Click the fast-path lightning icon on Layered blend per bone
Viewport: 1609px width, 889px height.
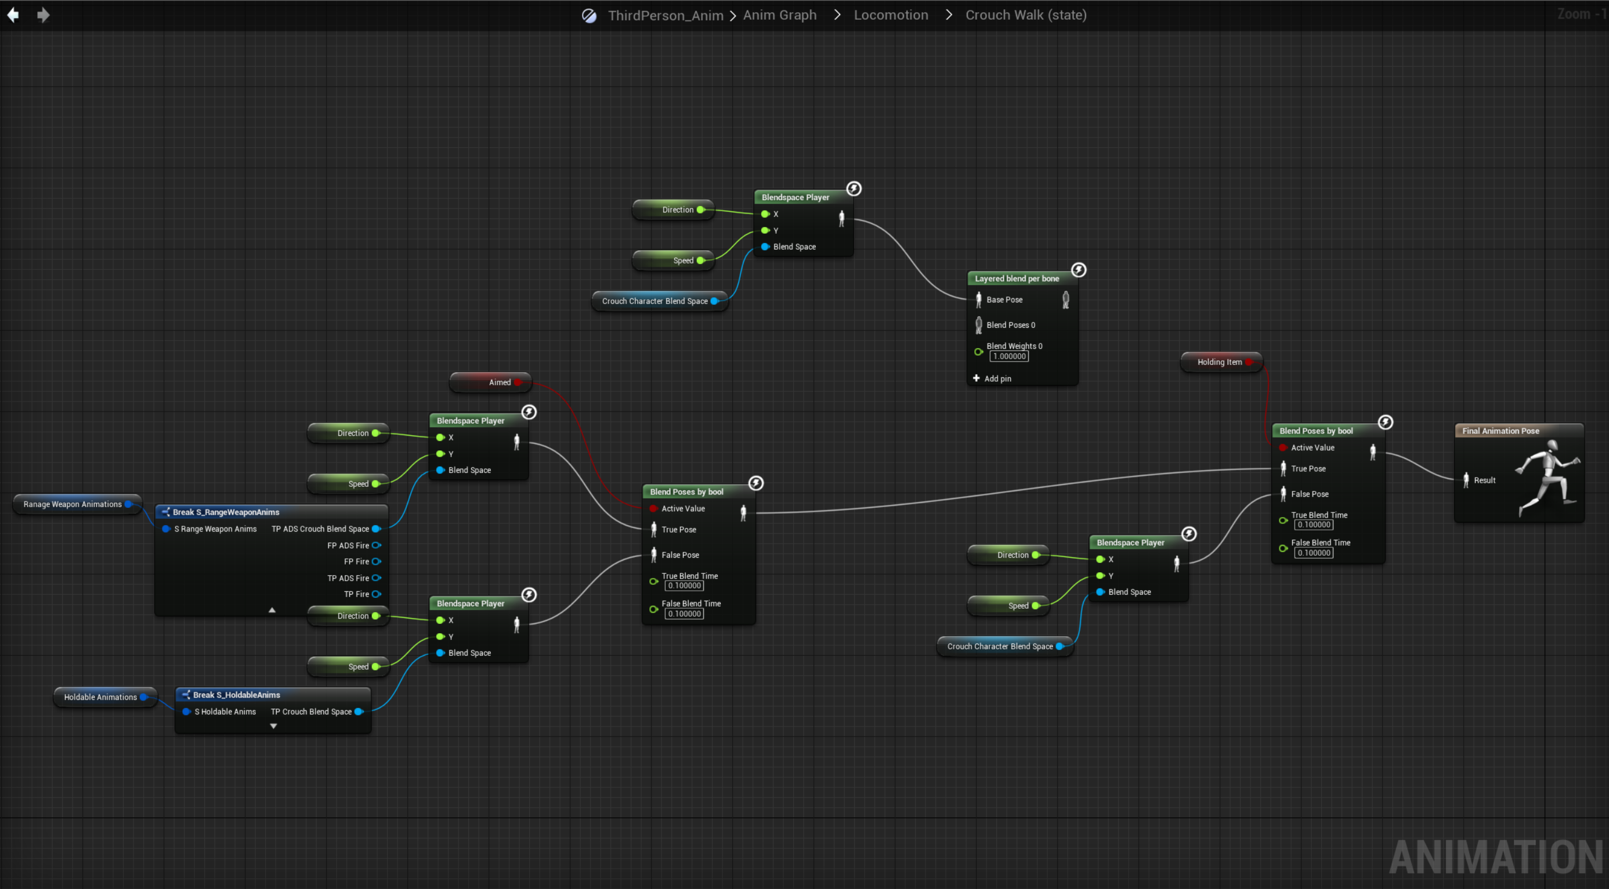tap(1079, 270)
